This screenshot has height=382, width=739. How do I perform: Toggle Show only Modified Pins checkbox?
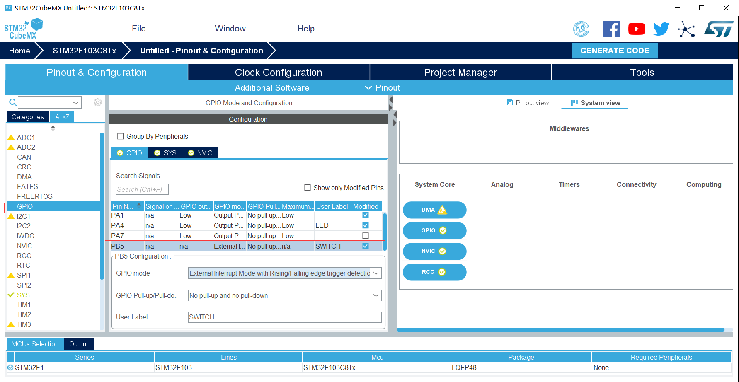pyautogui.click(x=308, y=188)
